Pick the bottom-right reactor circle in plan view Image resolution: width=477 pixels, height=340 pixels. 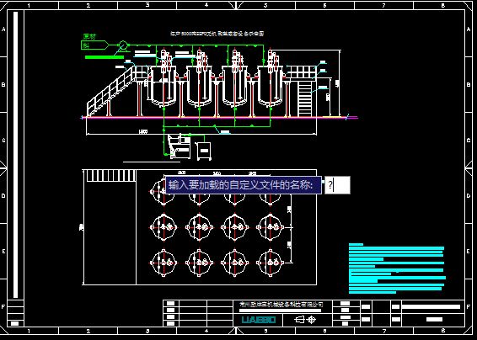[270, 263]
